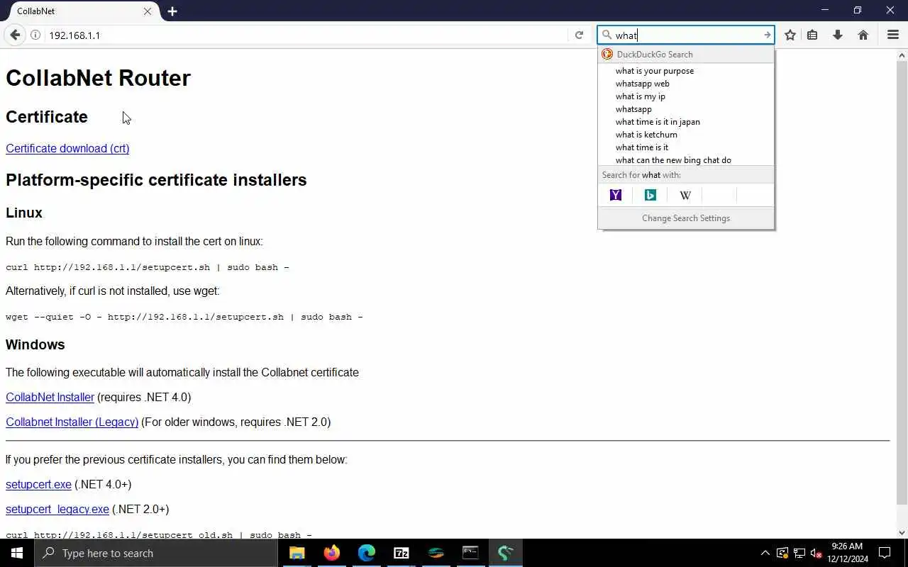Show your bookmarks list icon
The image size is (908, 567).
coord(813,35)
